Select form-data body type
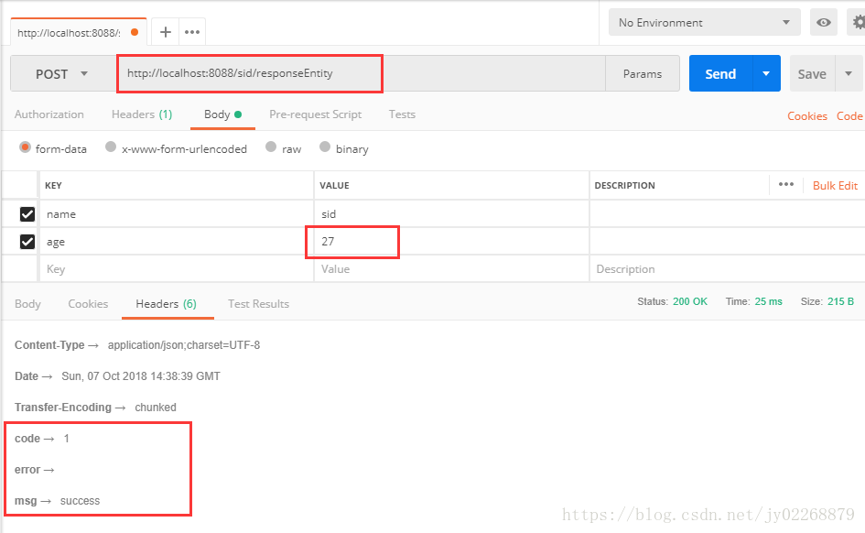The image size is (865, 533). 25,147
